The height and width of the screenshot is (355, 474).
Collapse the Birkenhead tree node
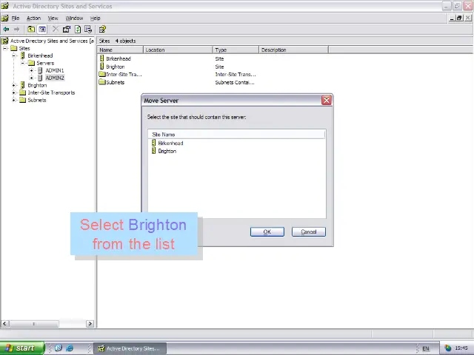pyautogui.click(x=14, y=55)
